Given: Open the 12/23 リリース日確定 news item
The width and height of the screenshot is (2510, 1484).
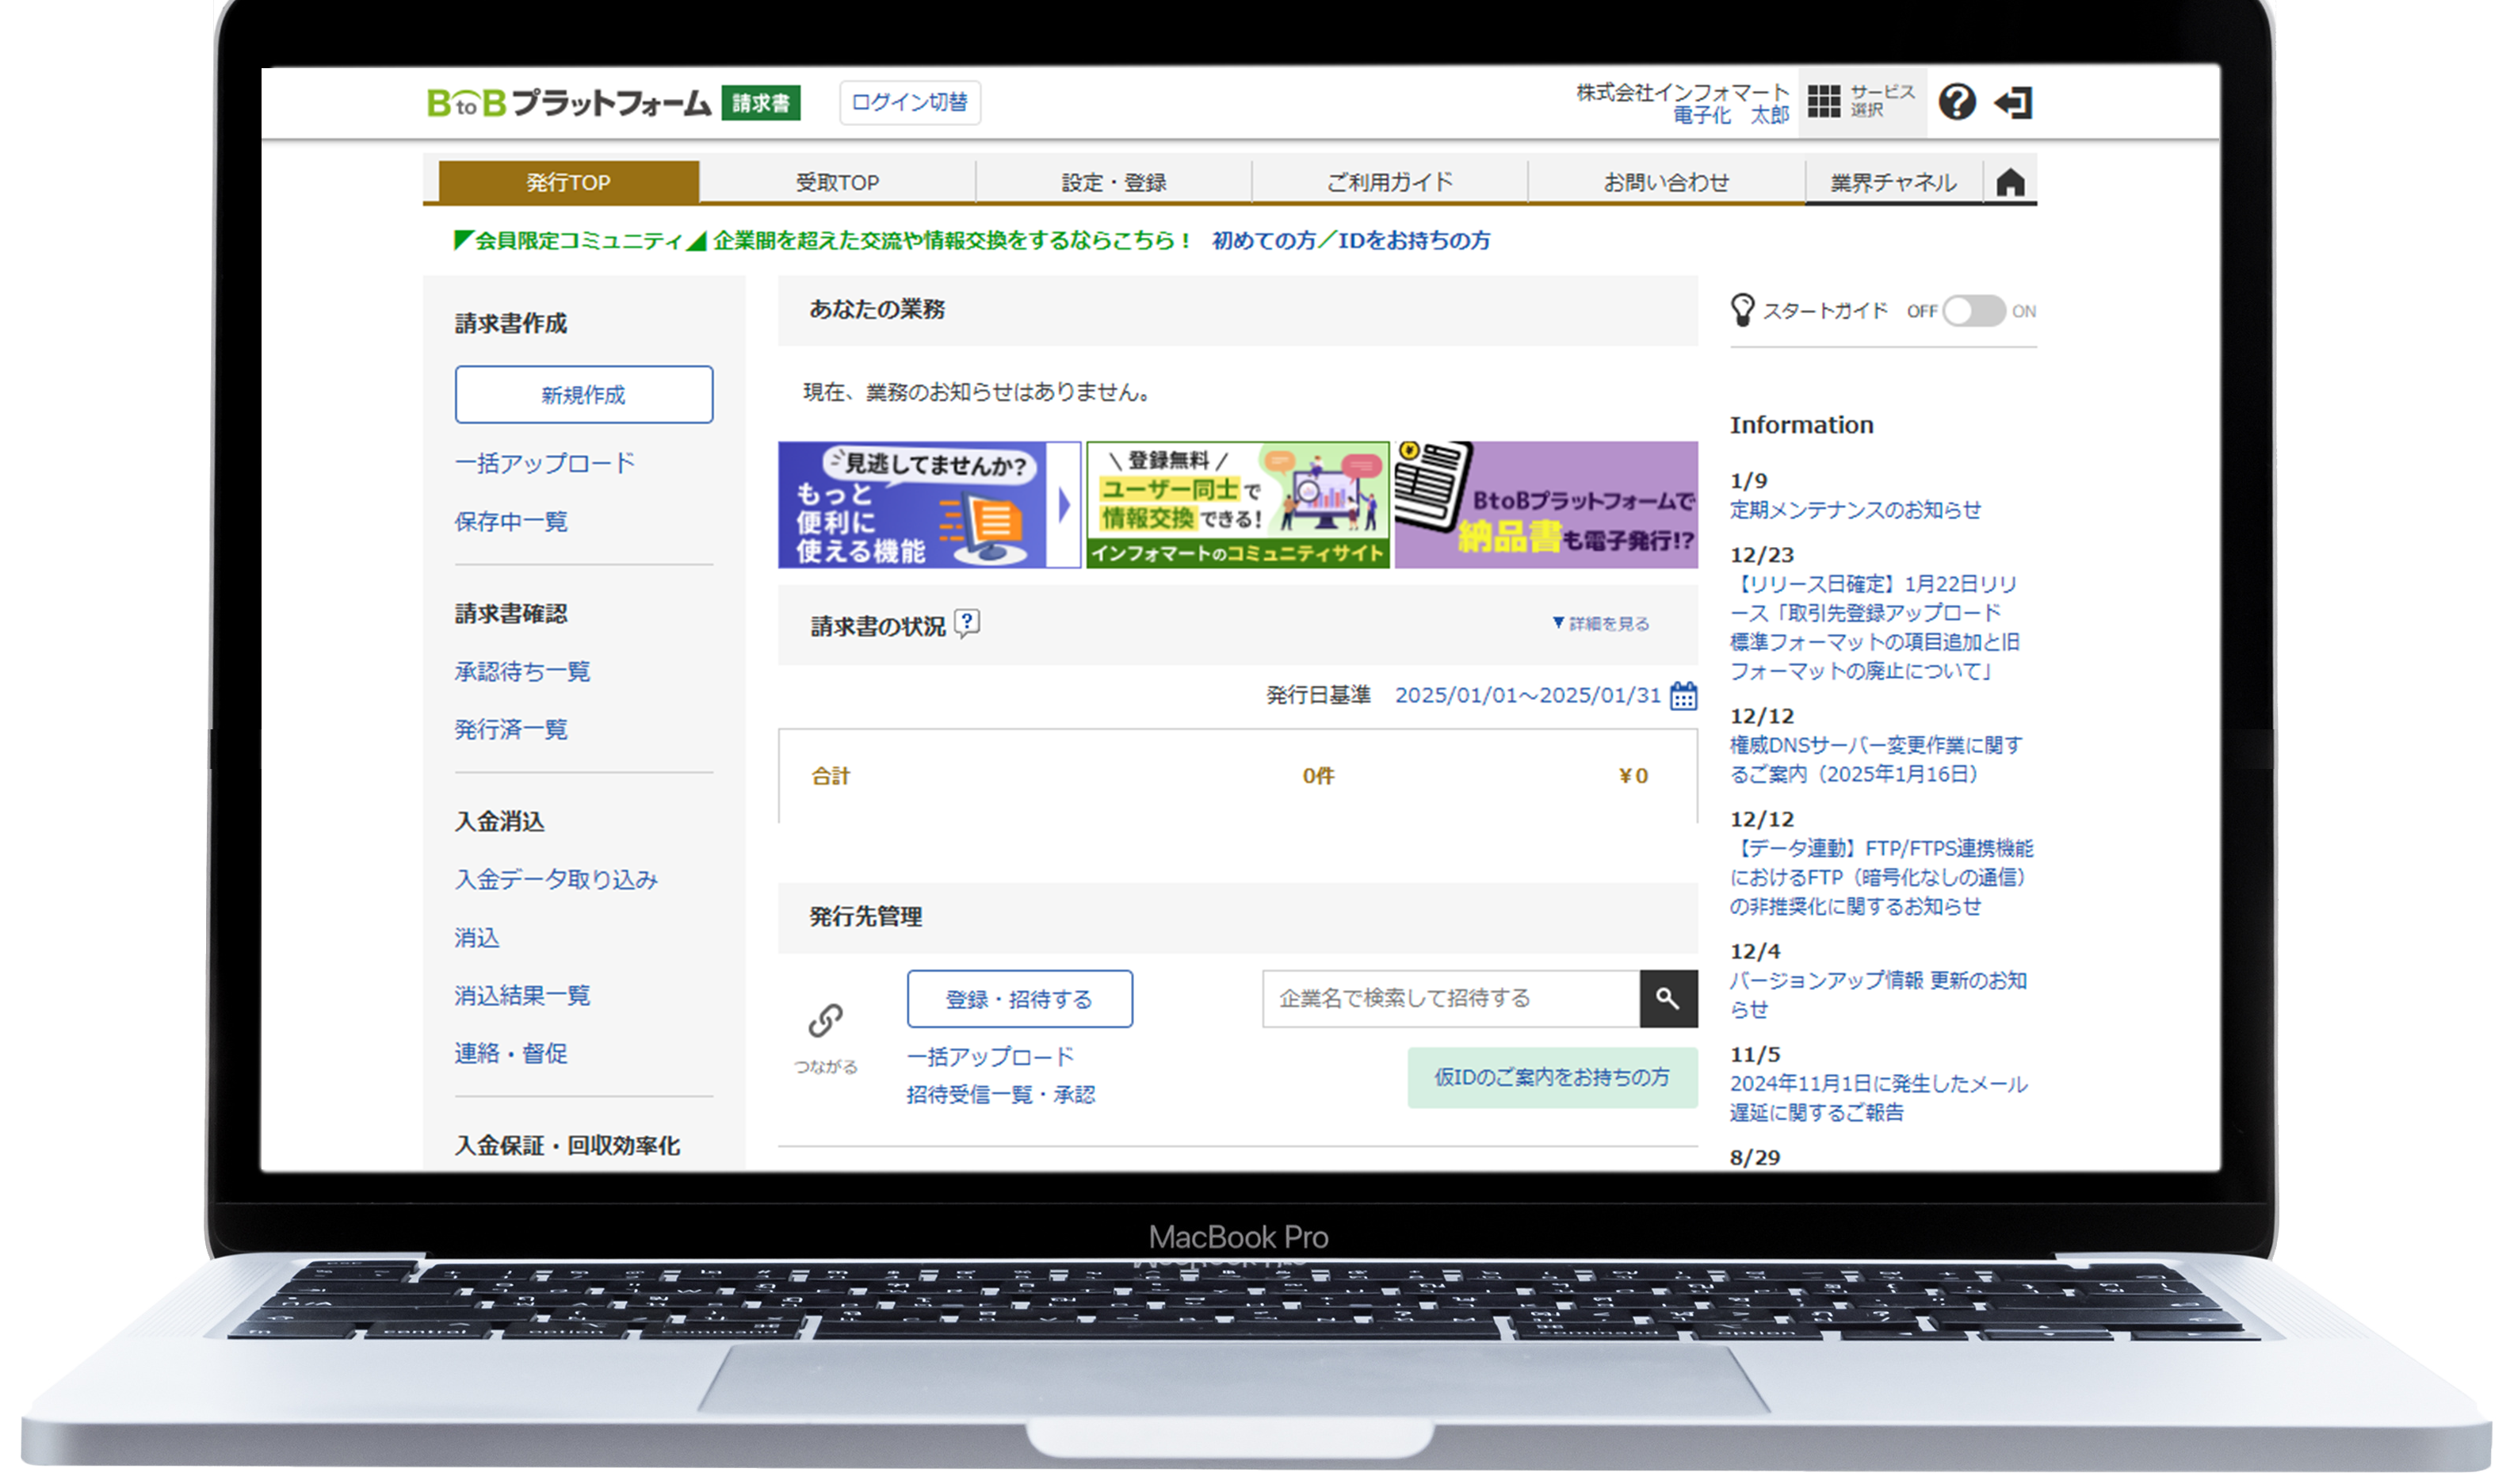Looking at the screenshot, I should (1875, 627).
